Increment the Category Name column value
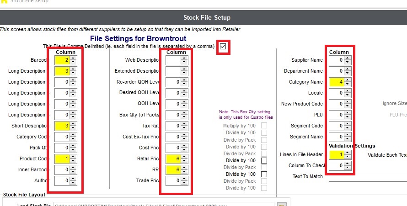The height and width of the screenshot is (206, 407). point(348,80)
